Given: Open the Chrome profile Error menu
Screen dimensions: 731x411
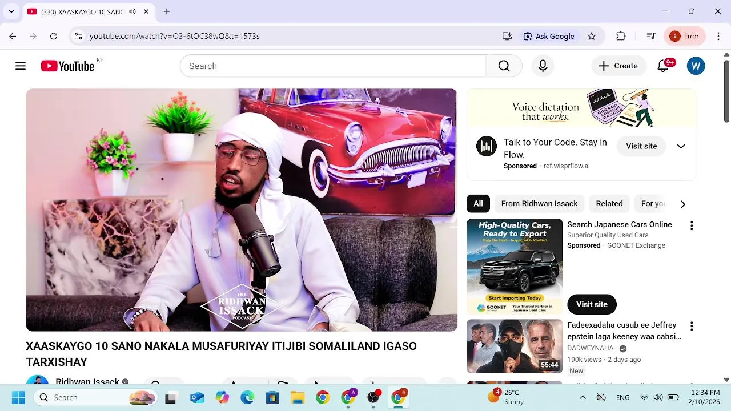Looking at the screenshot, I should click(685, 36).
